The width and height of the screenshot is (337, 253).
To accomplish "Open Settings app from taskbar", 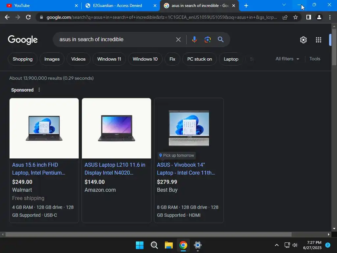I will pos(197,245).
